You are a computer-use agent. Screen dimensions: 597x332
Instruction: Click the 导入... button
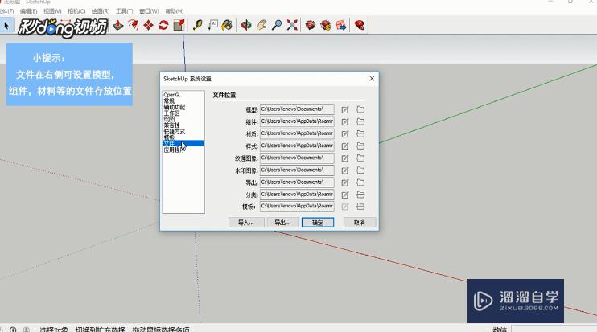coord(246,223)
